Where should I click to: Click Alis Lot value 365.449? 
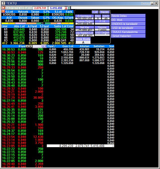(x=19, y=29)
